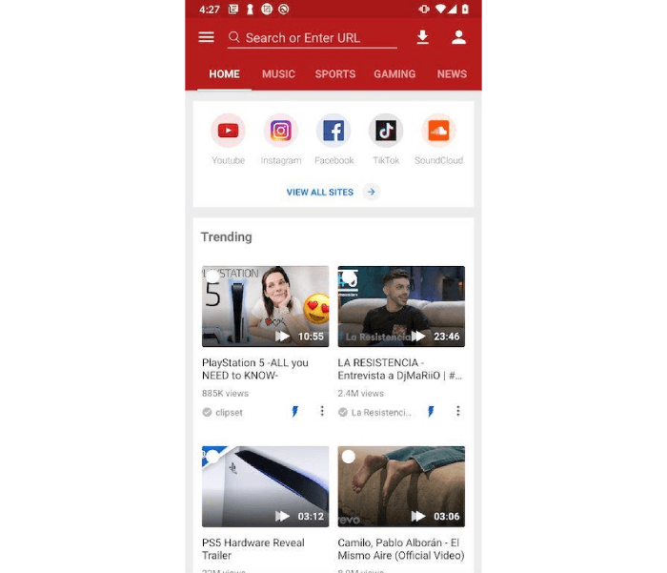Open the user profile icon

(x=458, y=37)
